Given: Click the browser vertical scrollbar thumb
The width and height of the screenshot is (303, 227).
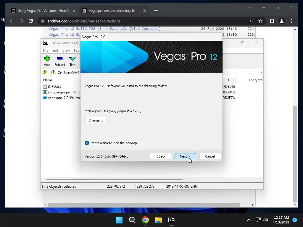Looking at the screenshot, I should click(x=295, y=154).
